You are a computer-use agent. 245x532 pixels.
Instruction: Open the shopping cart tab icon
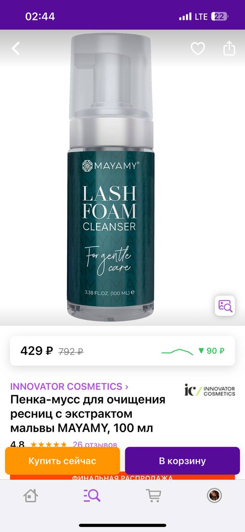coord(153,495)
